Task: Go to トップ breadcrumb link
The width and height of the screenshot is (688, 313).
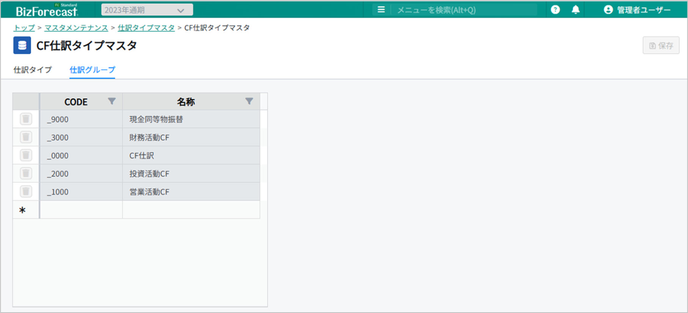Action: coord(24,28)
